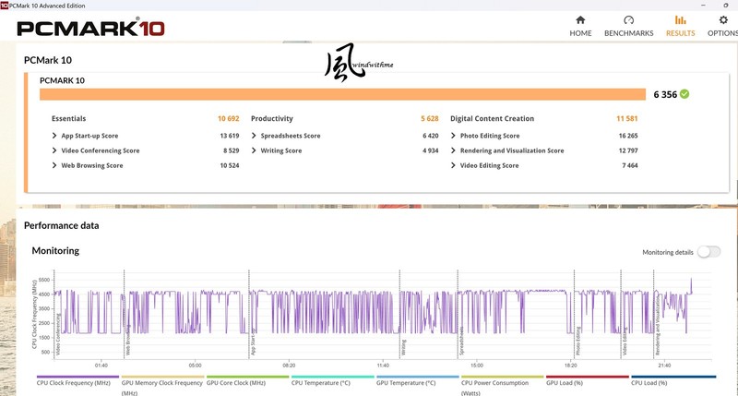
Task: Click the orange PCMark 10 score bar
Action: pyautogui.click(x=341, y=94)
